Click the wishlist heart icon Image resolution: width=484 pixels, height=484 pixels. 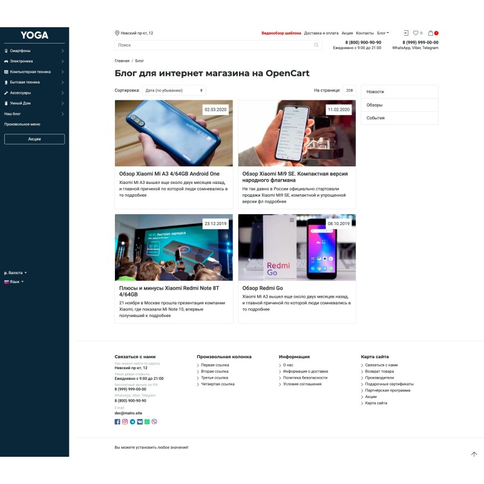pyautogui.click(x=416, y=33)
